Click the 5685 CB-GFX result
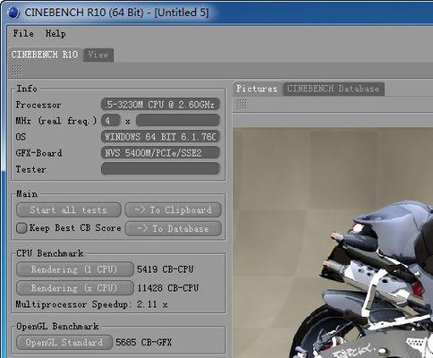 tap(144, 342)
